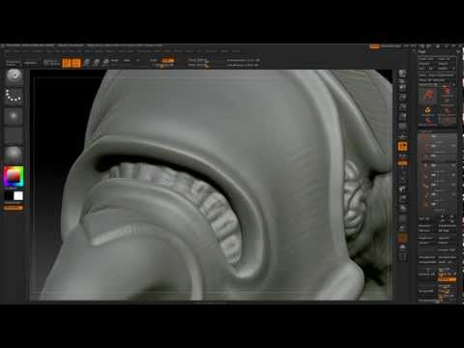Click the BPR render icon atop right shelf
The image size is (464, 348).
click(402, 73)
